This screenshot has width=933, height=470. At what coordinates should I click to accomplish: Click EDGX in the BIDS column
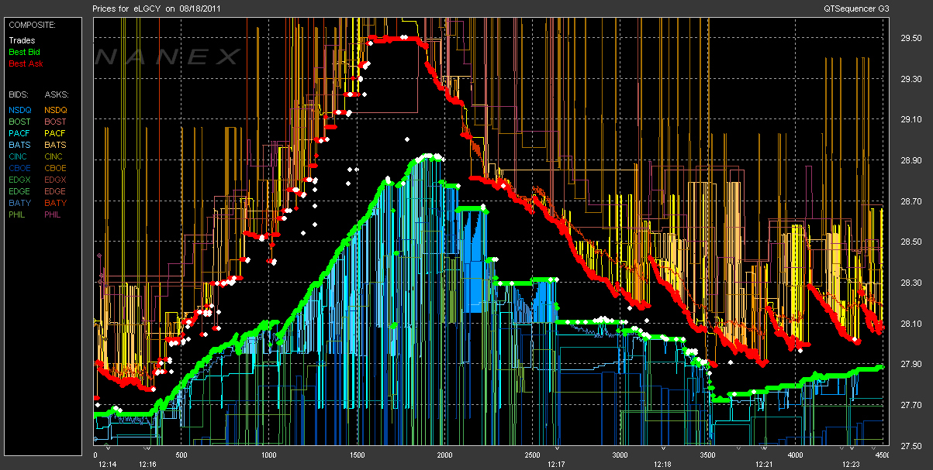point(19,180)
